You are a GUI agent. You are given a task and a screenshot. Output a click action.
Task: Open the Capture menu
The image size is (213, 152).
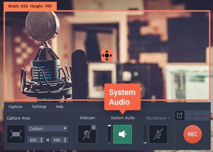pos(15,107)
